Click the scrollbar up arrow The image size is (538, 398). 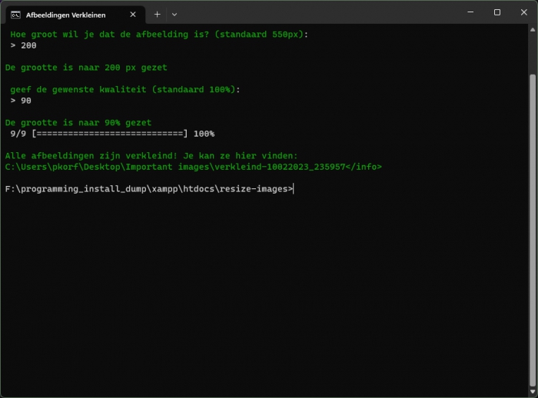[x=533, y=30]
